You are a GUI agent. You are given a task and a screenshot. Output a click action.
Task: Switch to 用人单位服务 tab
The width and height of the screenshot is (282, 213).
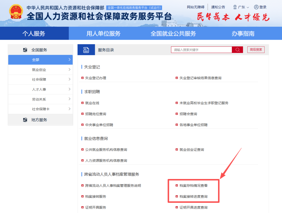point(103,33)
